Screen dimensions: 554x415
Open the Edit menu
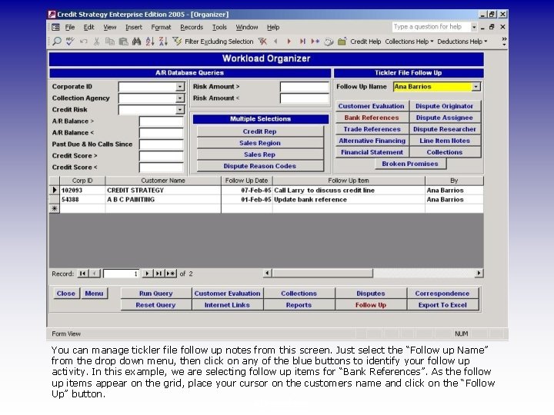(88, 27)
